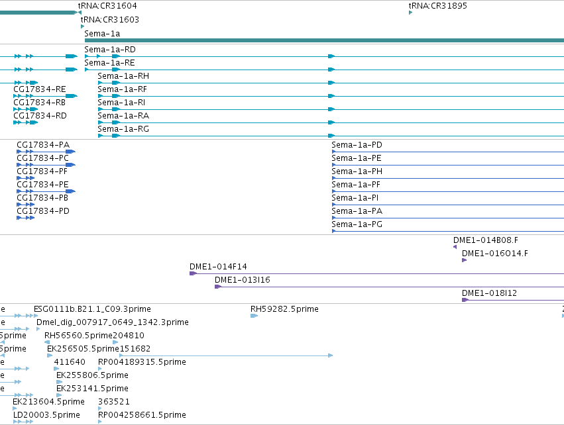Choose protein CG17834-PC
Screen dimensions: 564x425
[x=43, y=158]
